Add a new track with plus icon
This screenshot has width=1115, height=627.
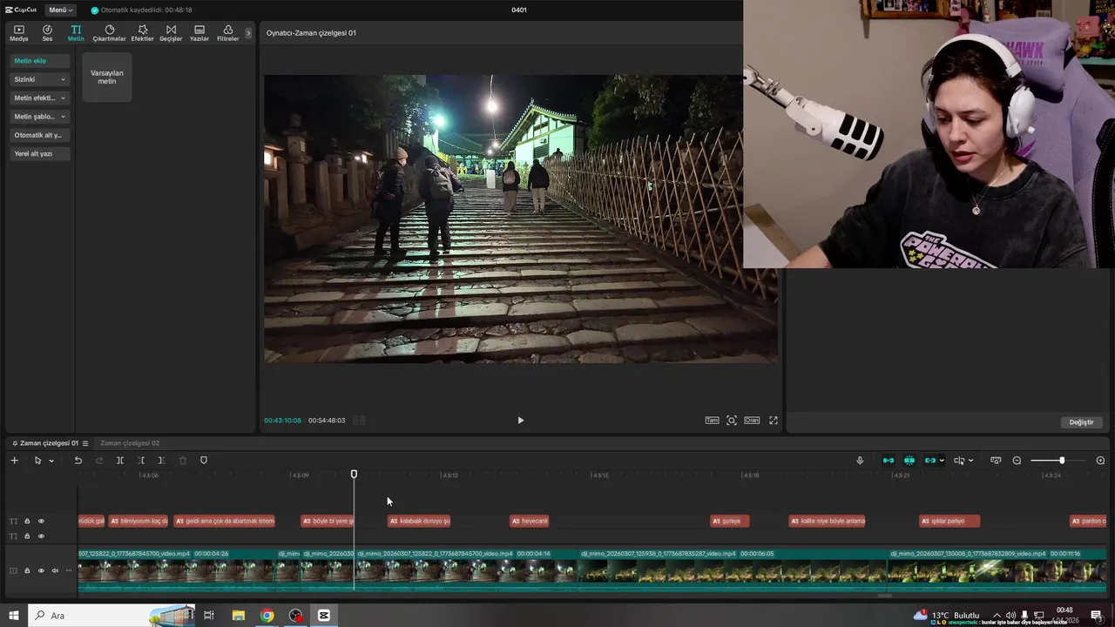(14, 461)
